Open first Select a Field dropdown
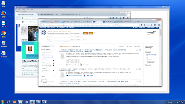Screen dimensions: 185x104 point(76,33)
